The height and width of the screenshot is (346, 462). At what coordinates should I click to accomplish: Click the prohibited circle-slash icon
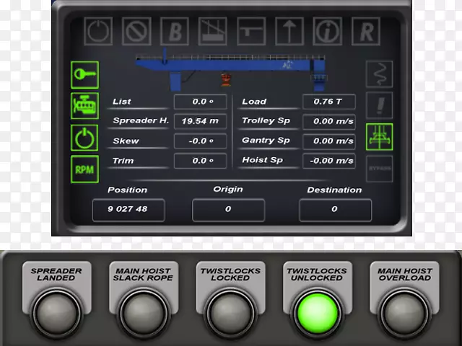tap(136, 32)
